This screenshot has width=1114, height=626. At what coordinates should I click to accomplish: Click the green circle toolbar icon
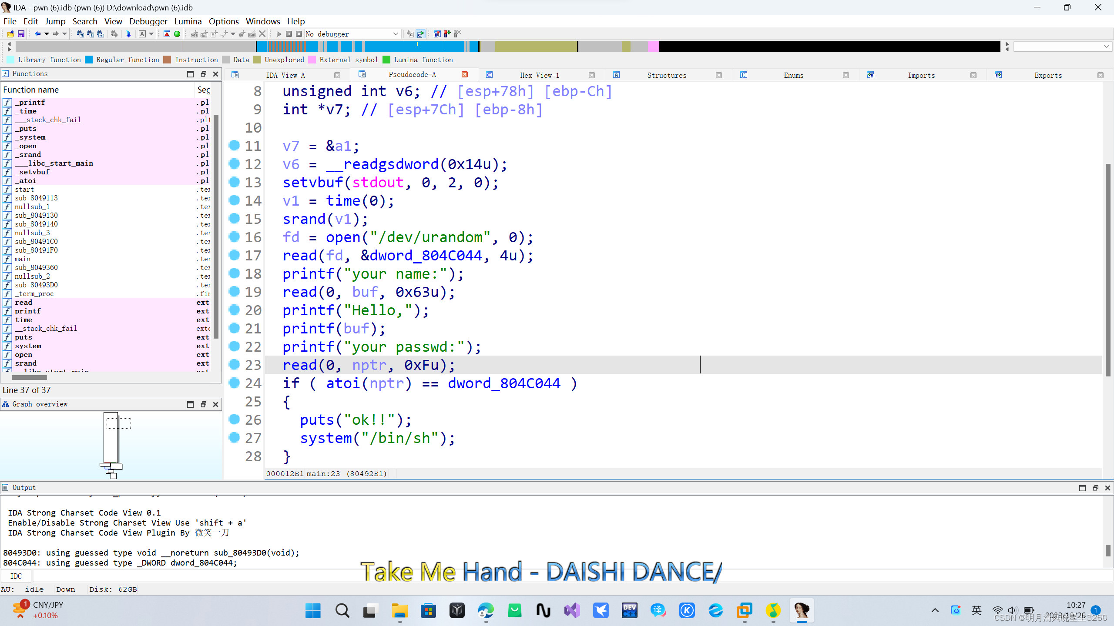coord(177,34)
